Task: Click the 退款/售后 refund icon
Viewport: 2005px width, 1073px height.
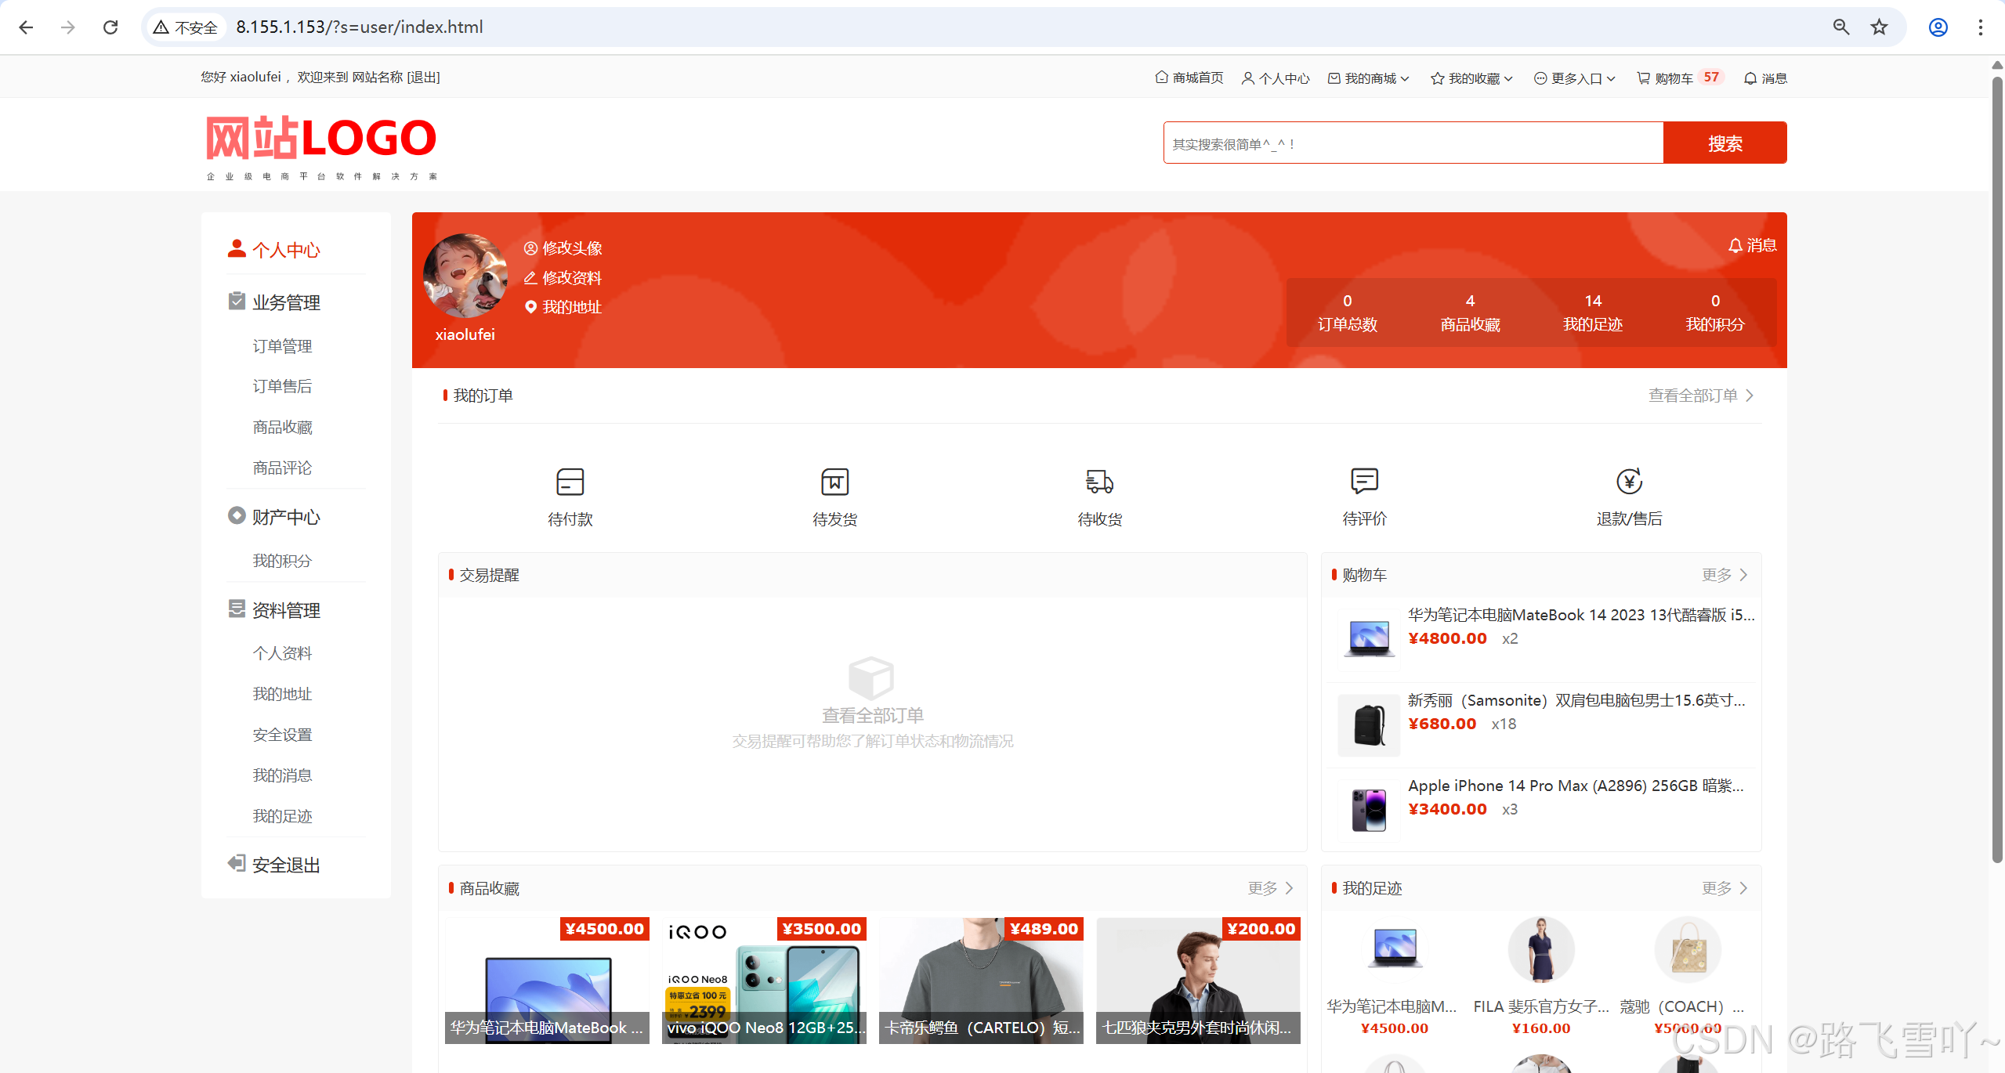Action: 1629,481
